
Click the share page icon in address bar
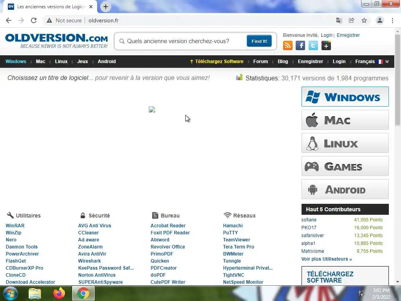[352, 20]
